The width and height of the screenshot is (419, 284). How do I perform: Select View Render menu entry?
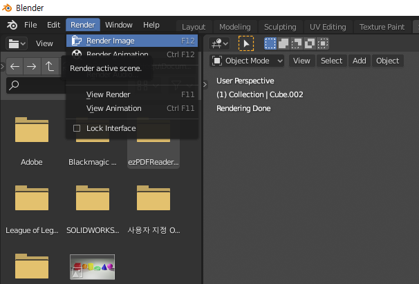tap(132, 94)
